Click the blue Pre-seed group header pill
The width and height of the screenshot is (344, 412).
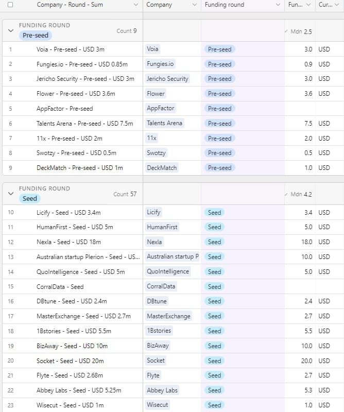click(36, 35)
